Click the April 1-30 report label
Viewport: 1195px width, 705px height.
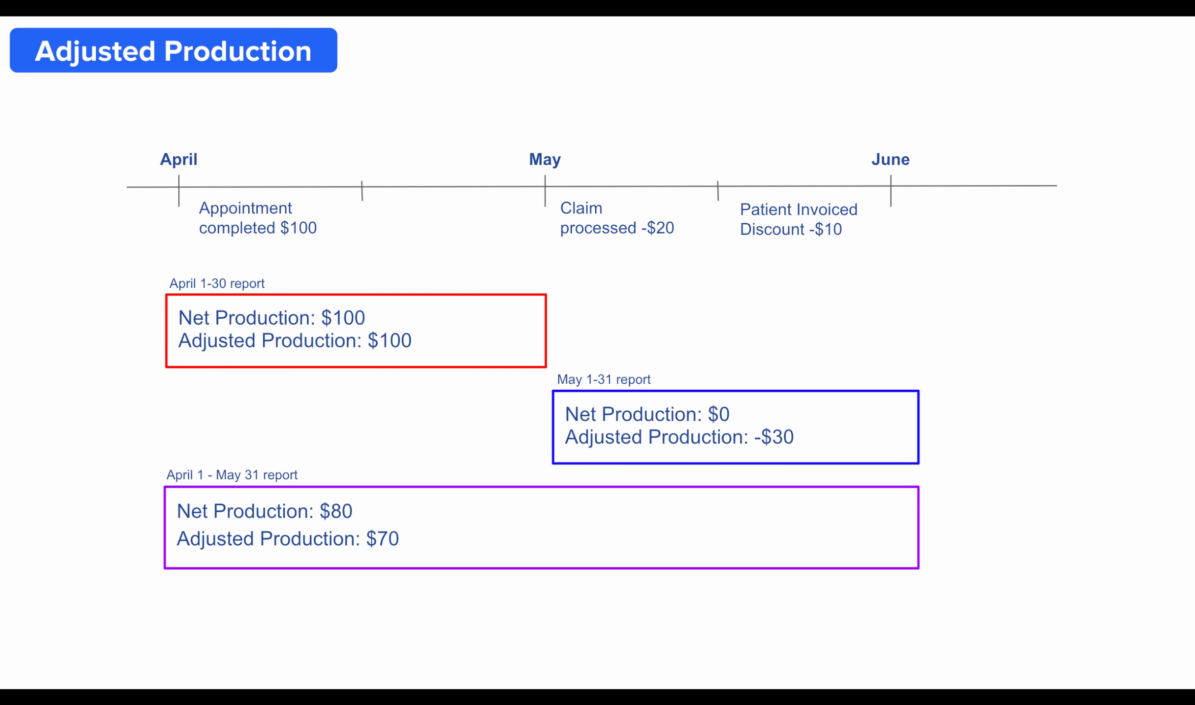pos(217,283)
